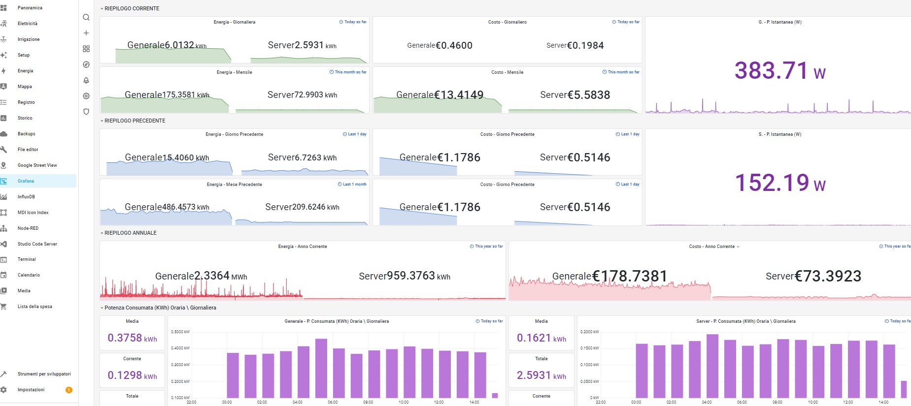Open the Costo - Anno Corrente panel menu
This screenshot has width=911, height=406.
[714, 247]
